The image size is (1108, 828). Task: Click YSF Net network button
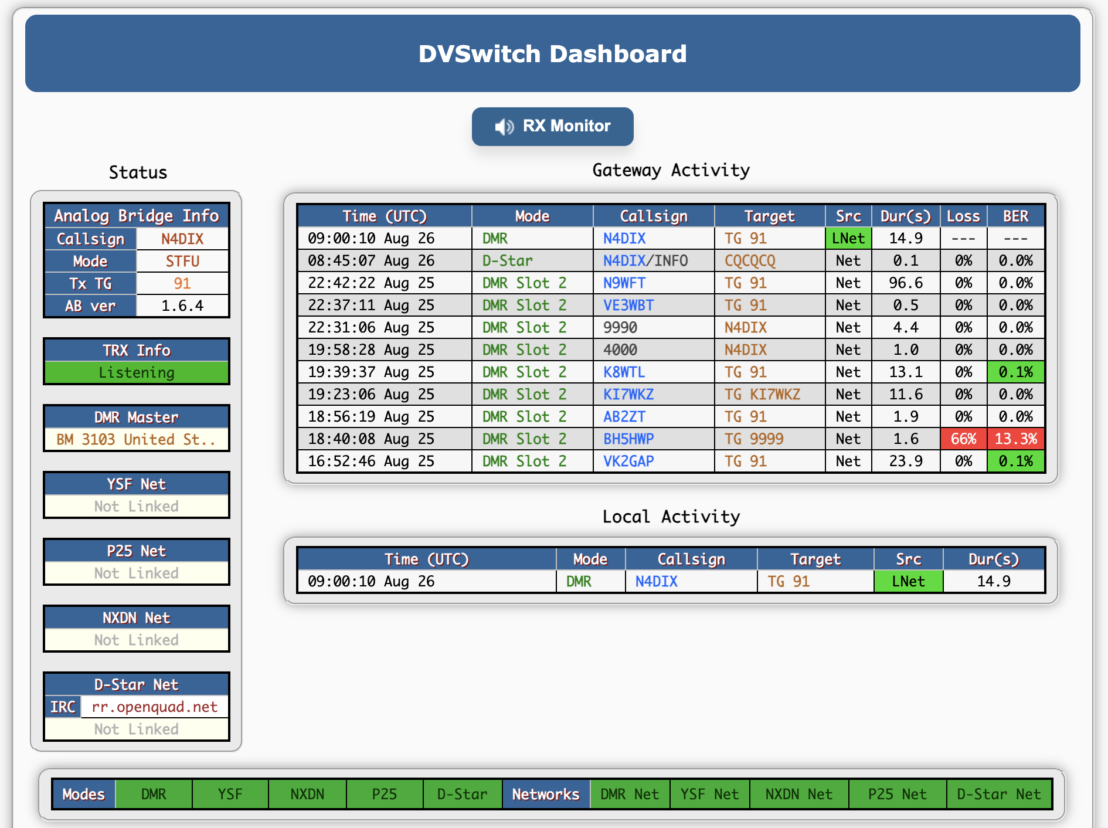[x=709, y=794]
